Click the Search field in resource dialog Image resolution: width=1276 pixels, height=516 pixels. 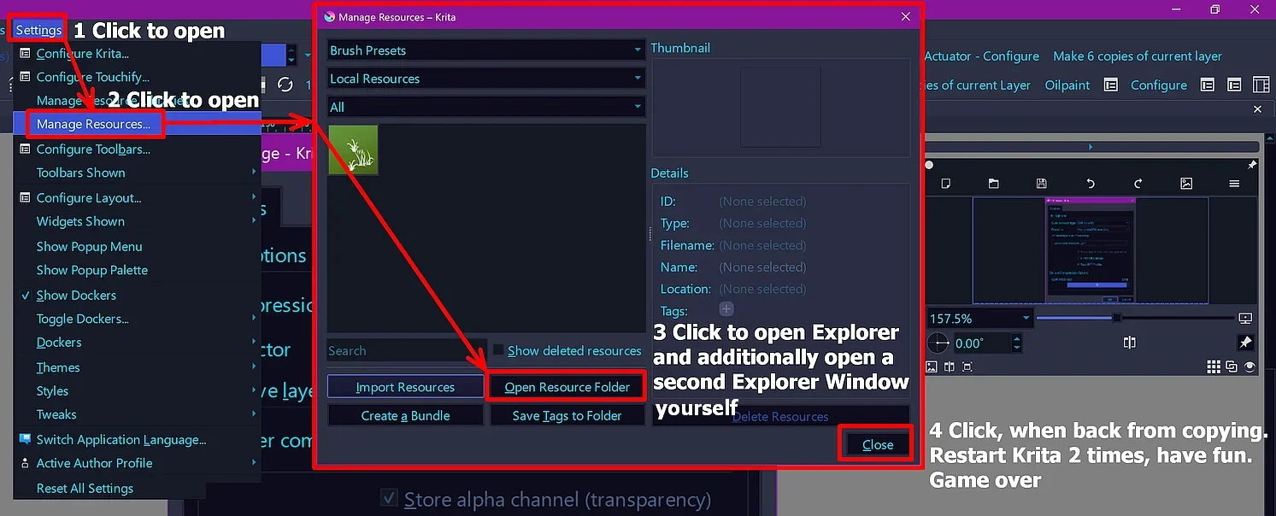tap(407, 350)
